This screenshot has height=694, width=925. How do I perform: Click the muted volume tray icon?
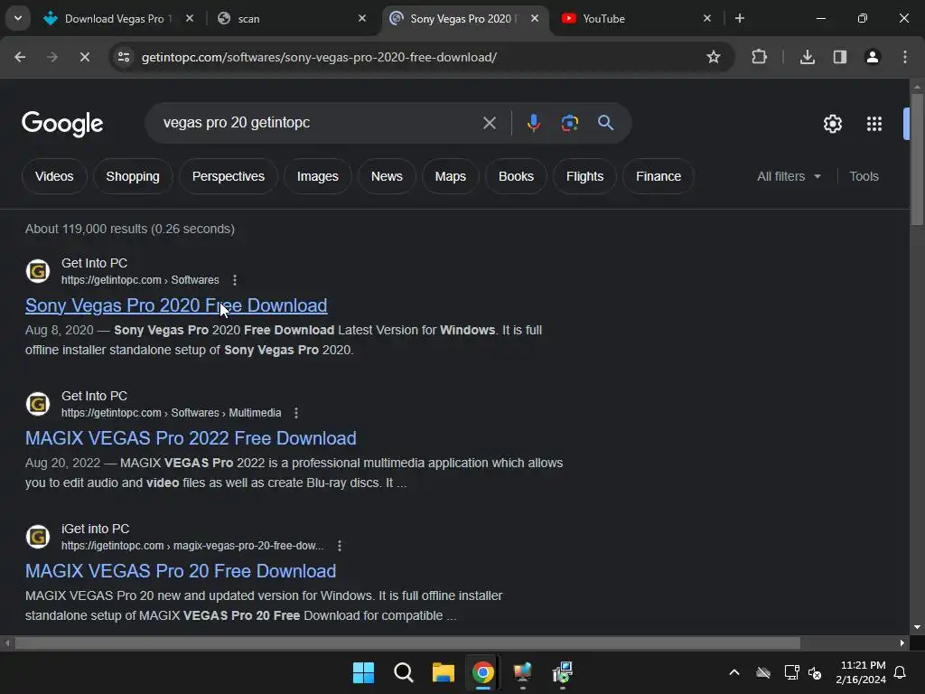point(815,672)
